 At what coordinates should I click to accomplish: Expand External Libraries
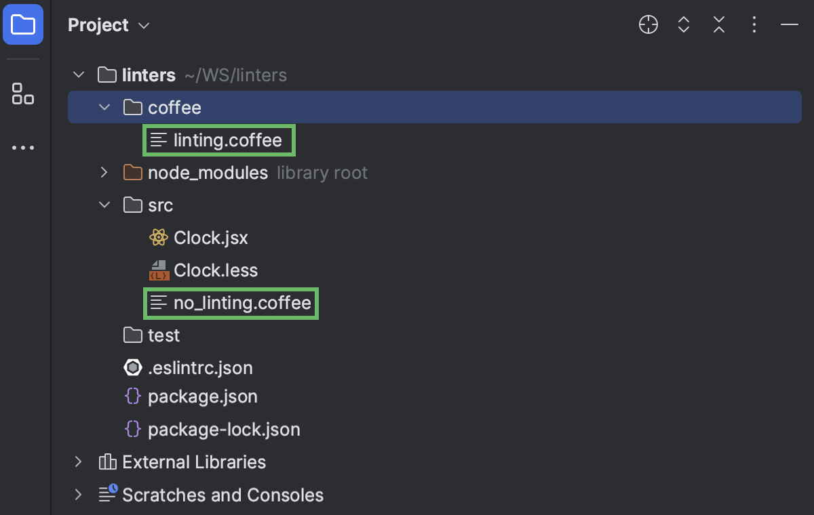click(78, 461)
